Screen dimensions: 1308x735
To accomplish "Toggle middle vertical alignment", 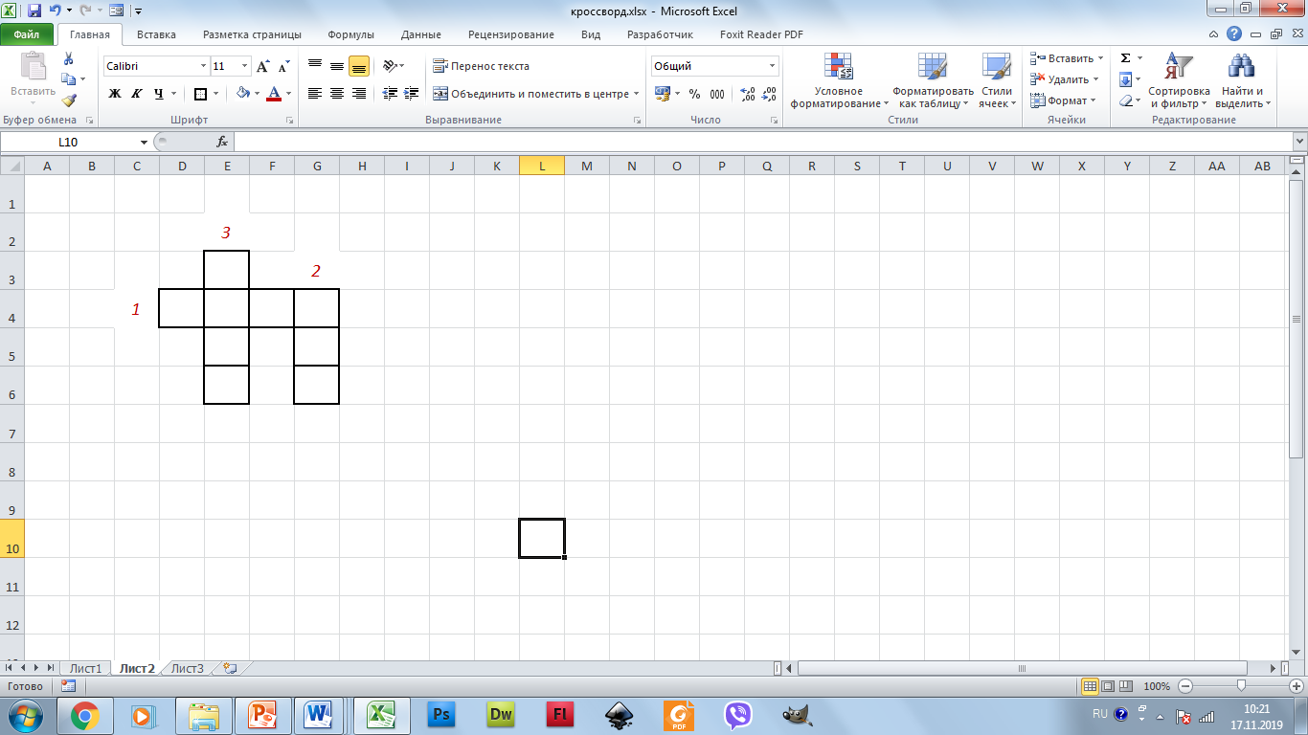I will [x=337, y=66].
